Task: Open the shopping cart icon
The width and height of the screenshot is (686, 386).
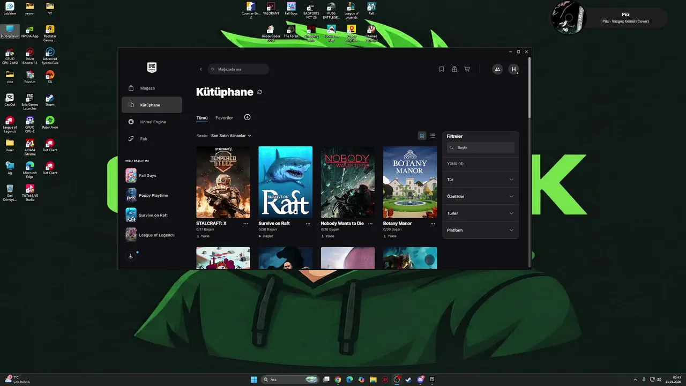Action: pyautogui.click(x=467, y=69)
